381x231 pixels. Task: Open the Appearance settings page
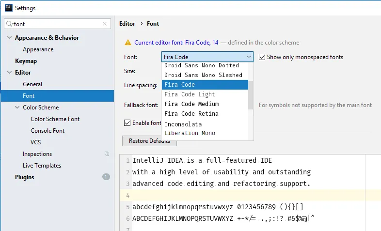[38, 49]
